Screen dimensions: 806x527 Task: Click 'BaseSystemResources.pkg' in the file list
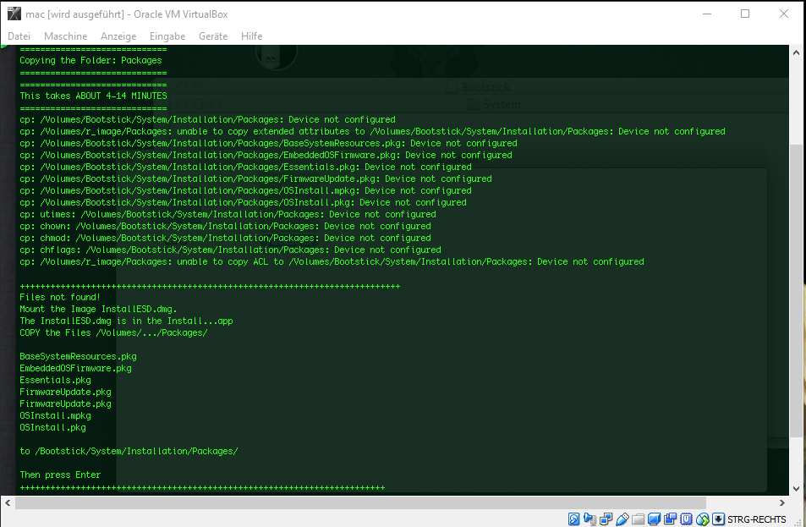point(78,356)
